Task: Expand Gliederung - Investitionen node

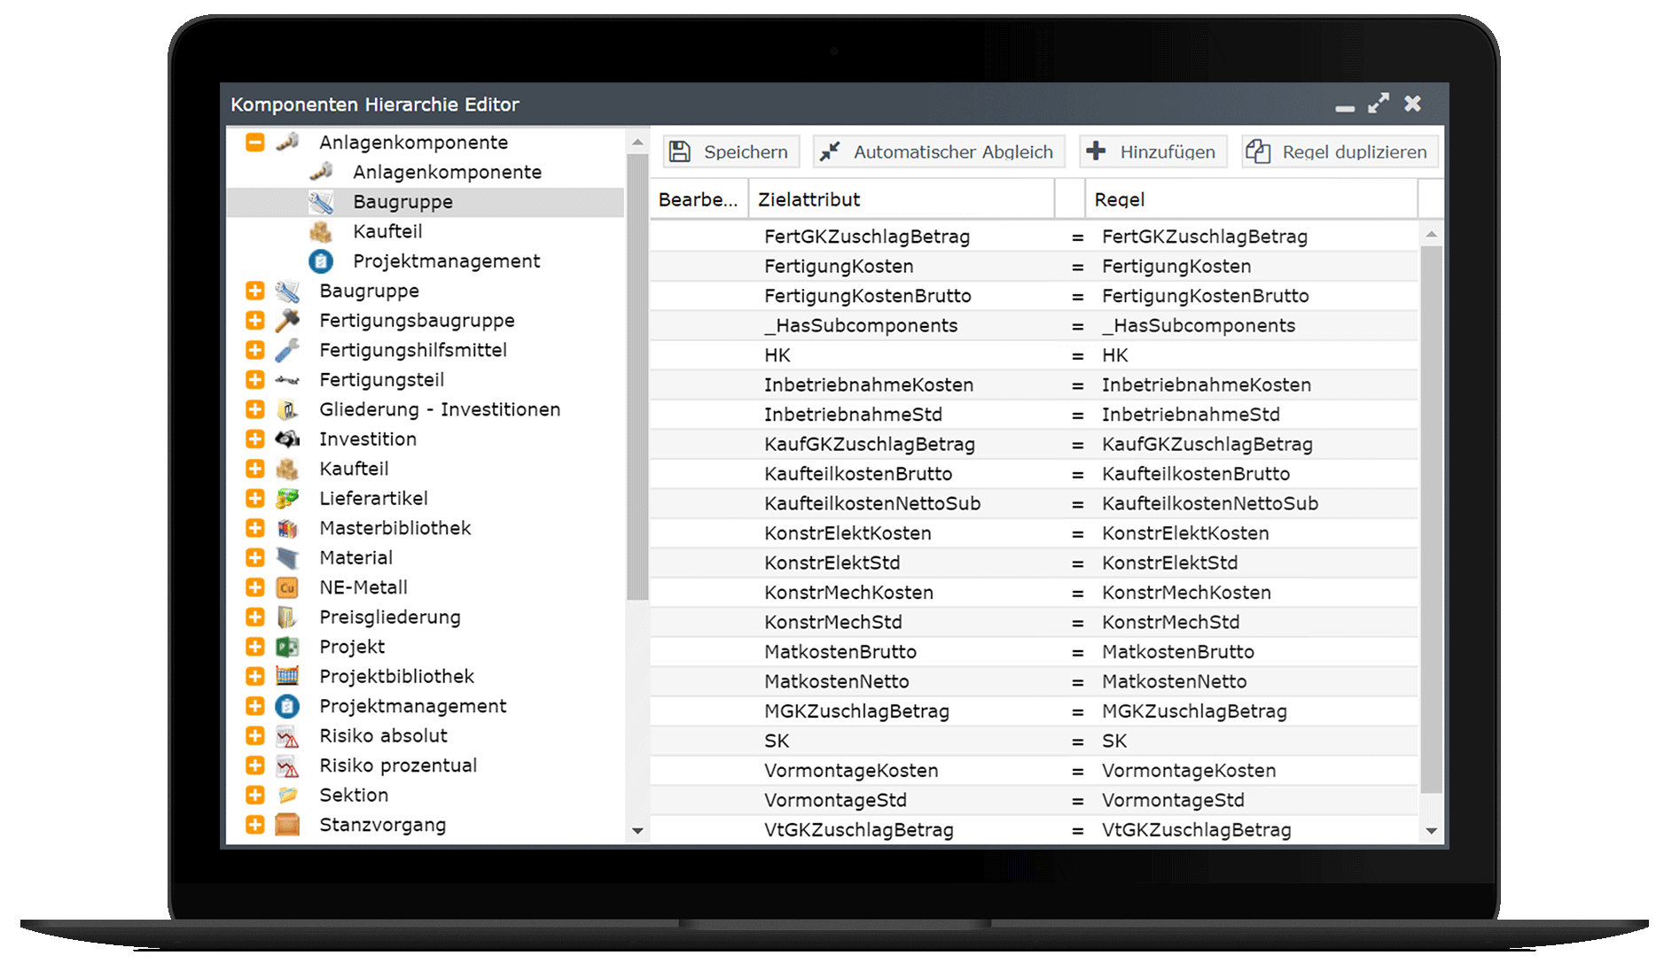Action: (x=255, y=409)
